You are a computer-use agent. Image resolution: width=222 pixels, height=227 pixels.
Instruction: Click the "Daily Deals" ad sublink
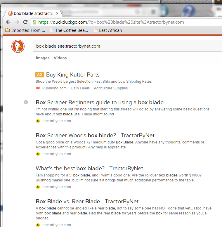[x=80, y=88]
